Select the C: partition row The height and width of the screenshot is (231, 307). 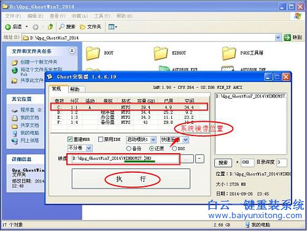pyautogui.click(x=129, y=107)
